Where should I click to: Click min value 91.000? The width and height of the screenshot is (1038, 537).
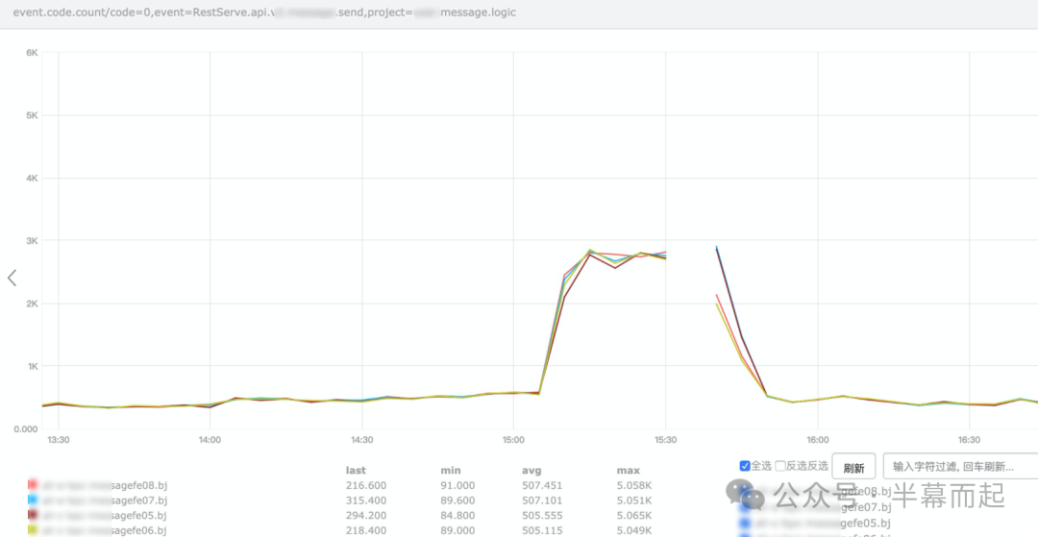pos(457,485)
